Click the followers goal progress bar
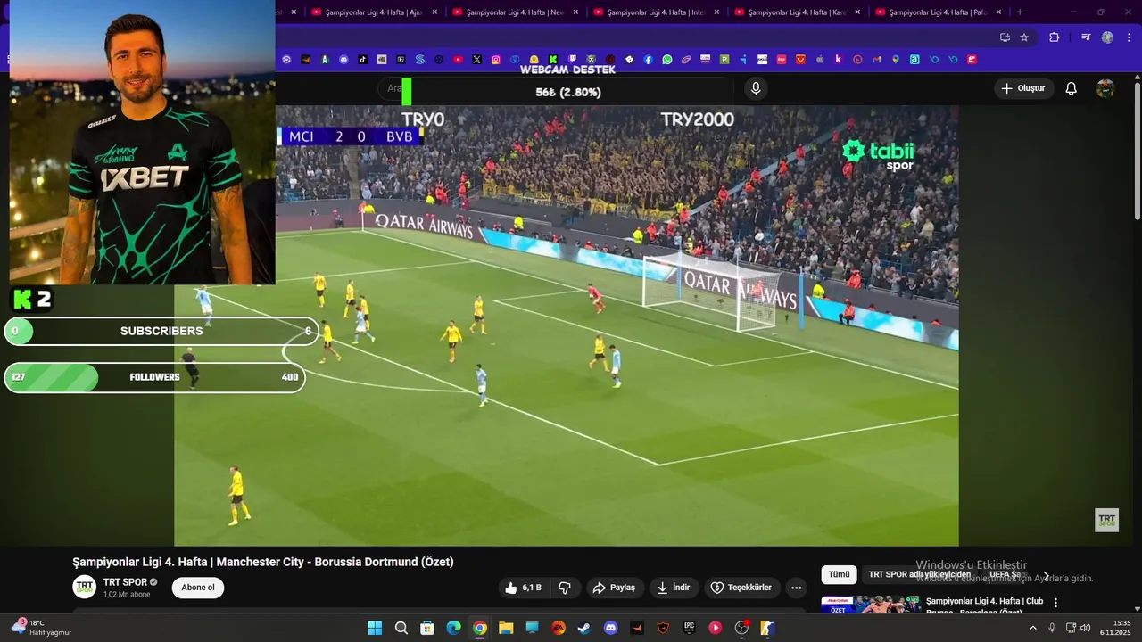Image resolution: width=1142 pixels, height=642 pixels. tap(155, 377)
